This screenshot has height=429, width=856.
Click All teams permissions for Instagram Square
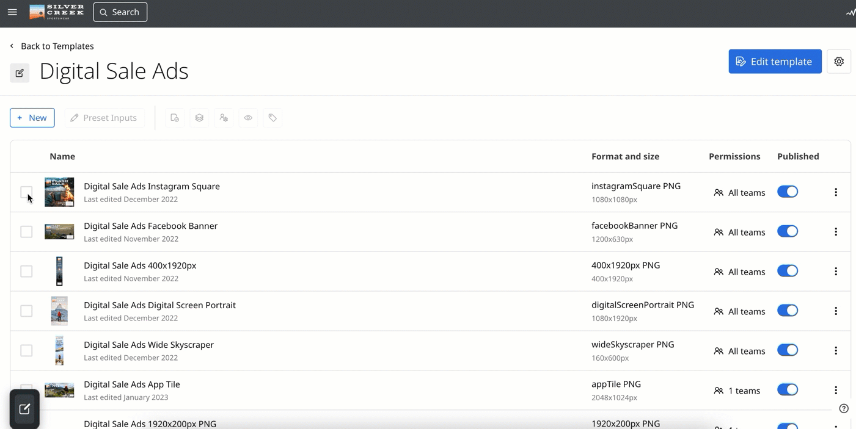(739, 193)
